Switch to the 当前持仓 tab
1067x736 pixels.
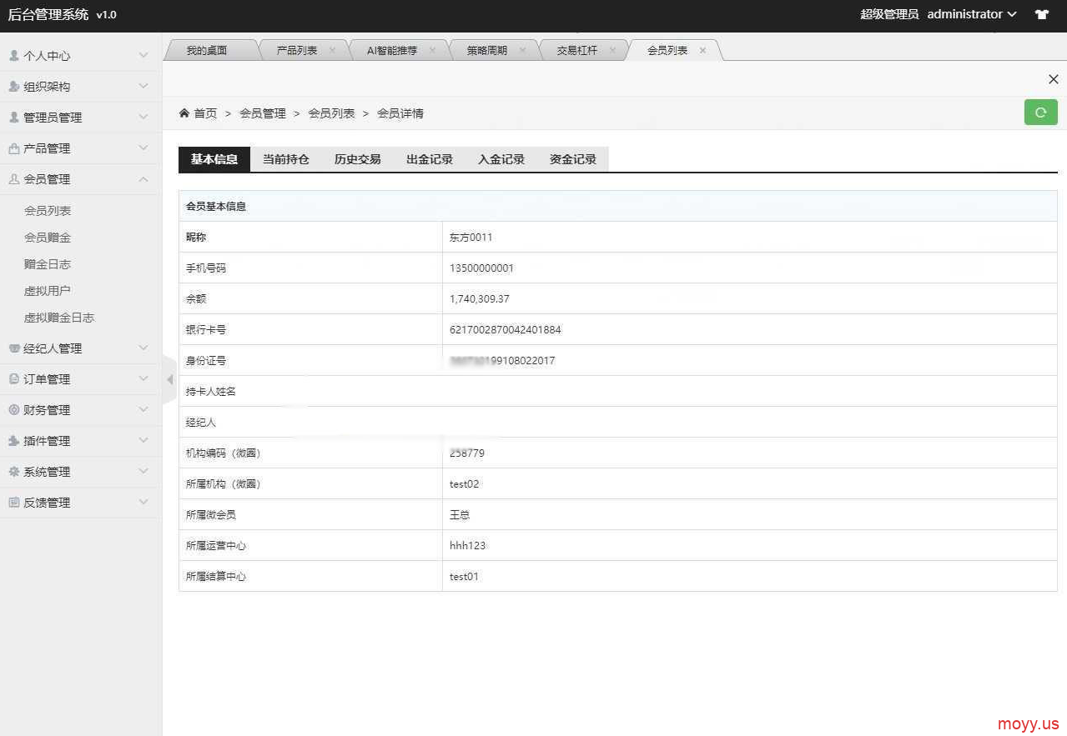coord(286,159)
